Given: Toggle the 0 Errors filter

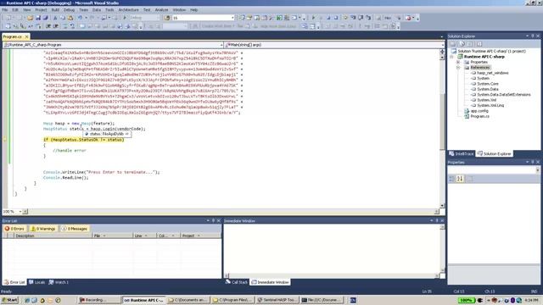Looking at the screenshot, I should pyautogui.click(x=14, y=229).
